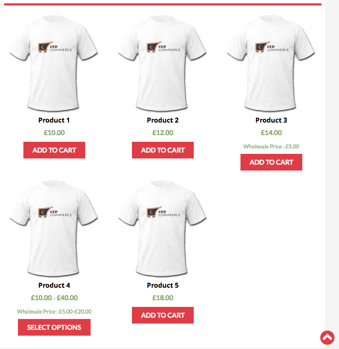Open Product 5 t-shirt image
This screenshot has height=349, width=339.
tap(162, 228)
